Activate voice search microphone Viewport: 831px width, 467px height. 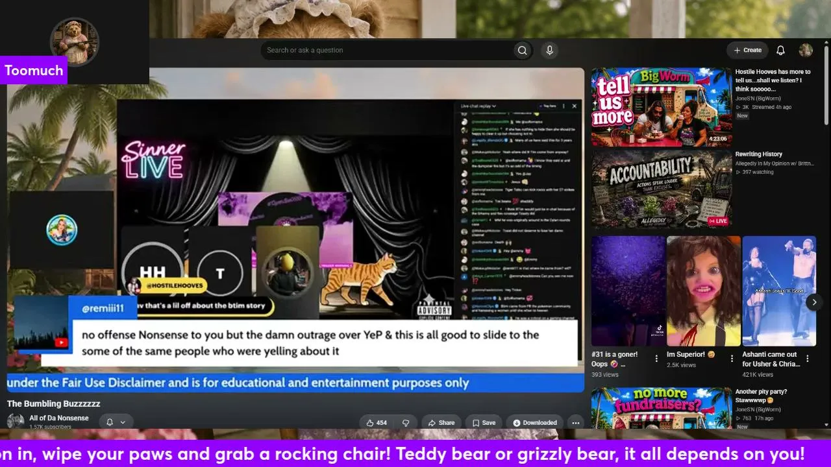[x=550, y=51]
